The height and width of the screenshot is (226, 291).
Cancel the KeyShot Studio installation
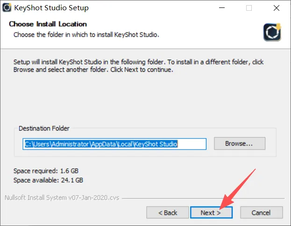coord(261,212)
